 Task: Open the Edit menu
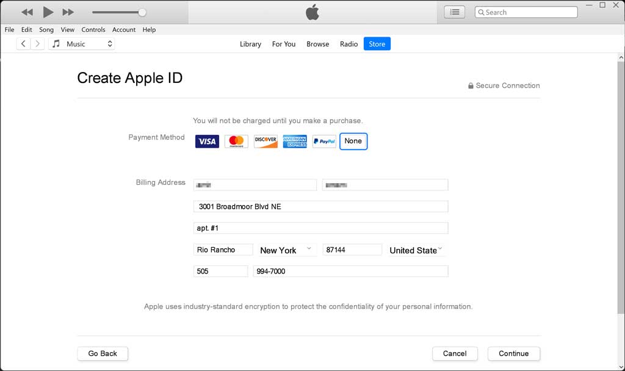[27, 29]
